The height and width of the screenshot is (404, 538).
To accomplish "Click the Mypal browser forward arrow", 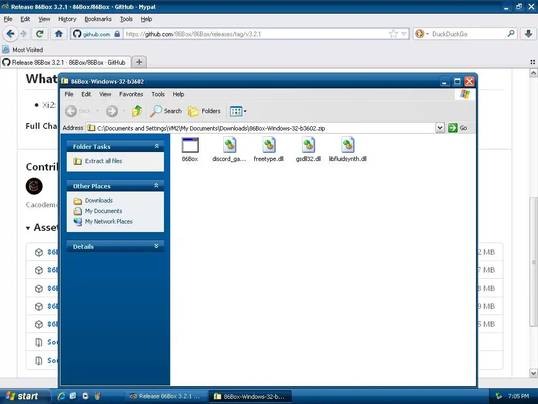I will click(x=23, y=34).
